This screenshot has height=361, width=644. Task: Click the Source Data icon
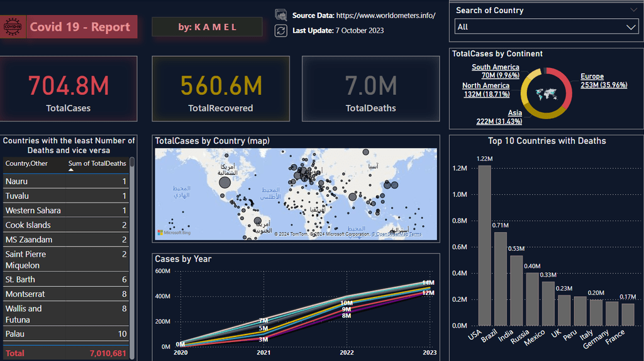coord(281,15)
